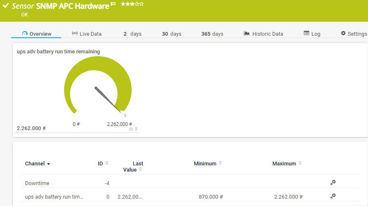The height and width of the screenshot is (206, 368).
Task: Click the battery run time gauge needle
Action: tap(108, 98)
